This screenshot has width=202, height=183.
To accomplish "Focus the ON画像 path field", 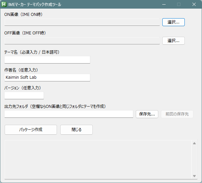I will tap(82, 22).
